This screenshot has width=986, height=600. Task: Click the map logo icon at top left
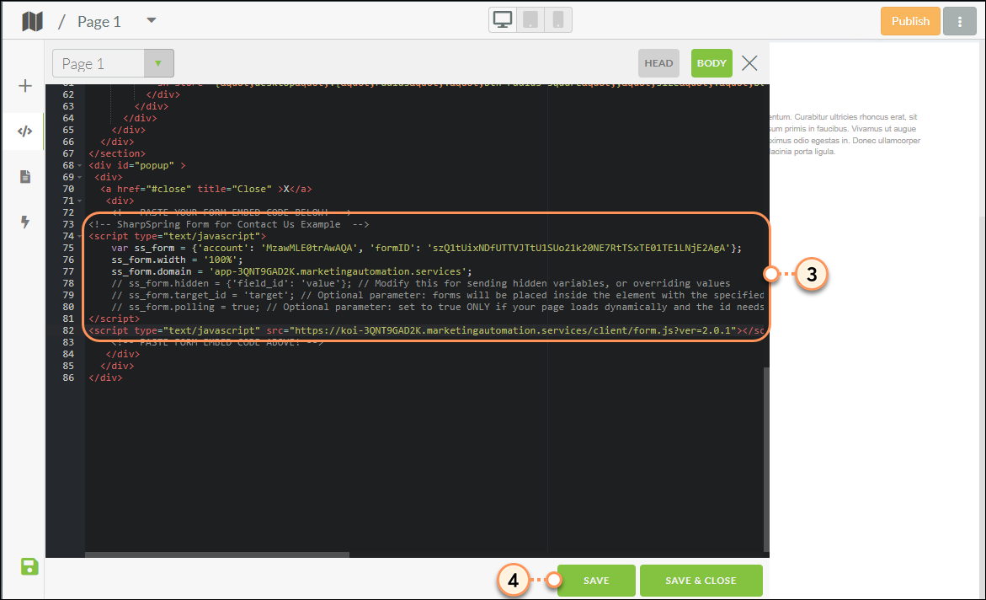[32, 21]
